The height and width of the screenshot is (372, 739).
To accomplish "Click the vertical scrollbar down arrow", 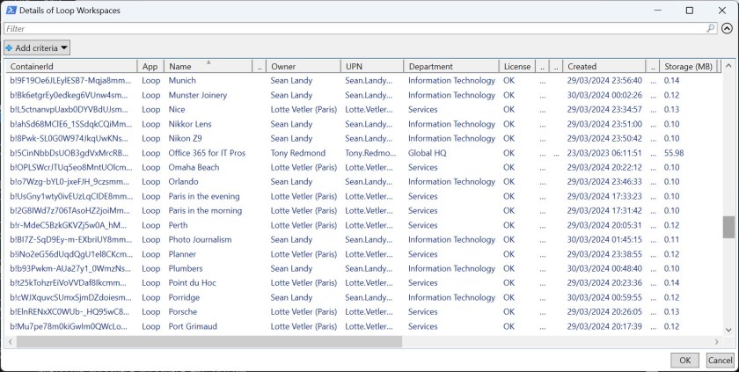I will (x=728, y=330).
